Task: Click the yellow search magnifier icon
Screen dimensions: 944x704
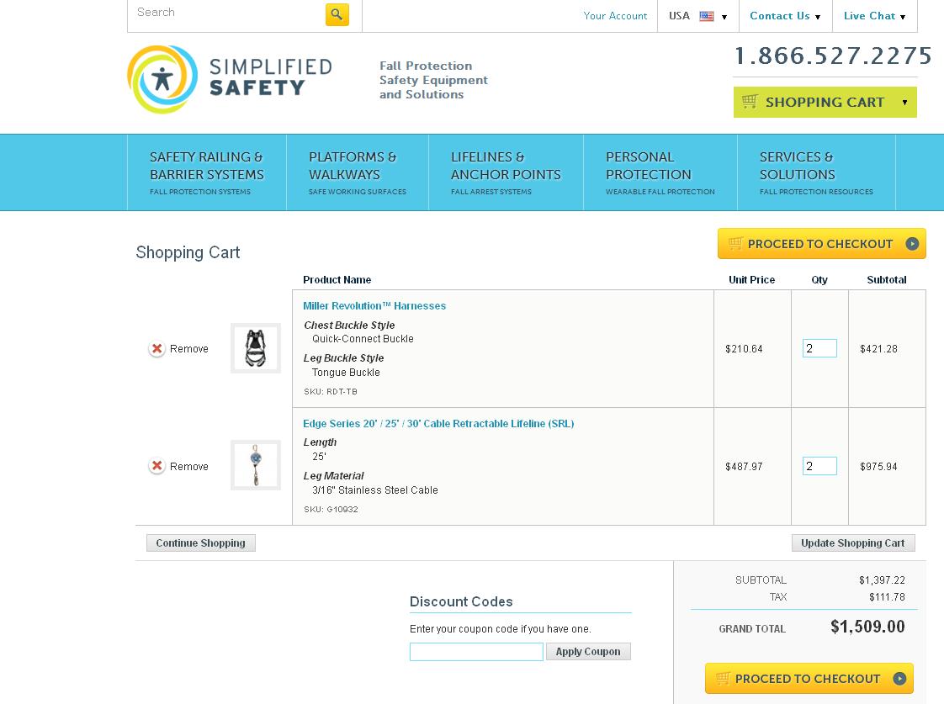Action: click(x=337, y=15)
